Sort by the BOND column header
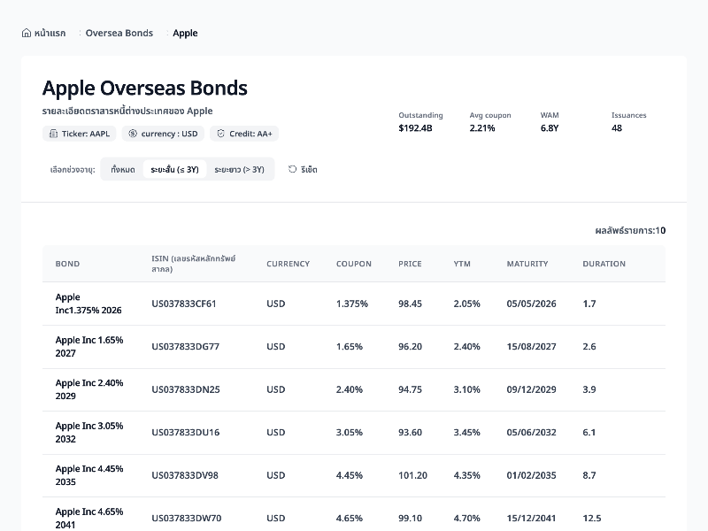 click(67, 264)
